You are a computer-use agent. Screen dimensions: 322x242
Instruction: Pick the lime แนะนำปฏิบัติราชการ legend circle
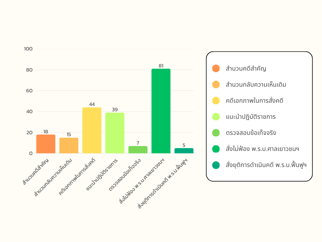tap(216, 117)
